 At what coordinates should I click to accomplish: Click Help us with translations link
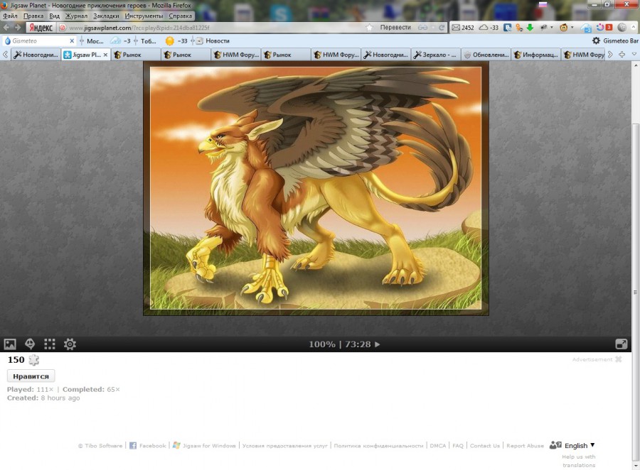pyautogui.click(x=578, y=461)
